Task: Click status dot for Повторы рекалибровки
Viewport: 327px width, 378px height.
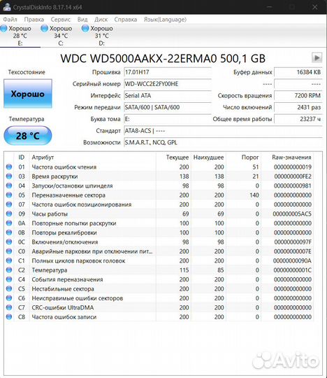Action: pyautogui.click(x=9, y=232)
